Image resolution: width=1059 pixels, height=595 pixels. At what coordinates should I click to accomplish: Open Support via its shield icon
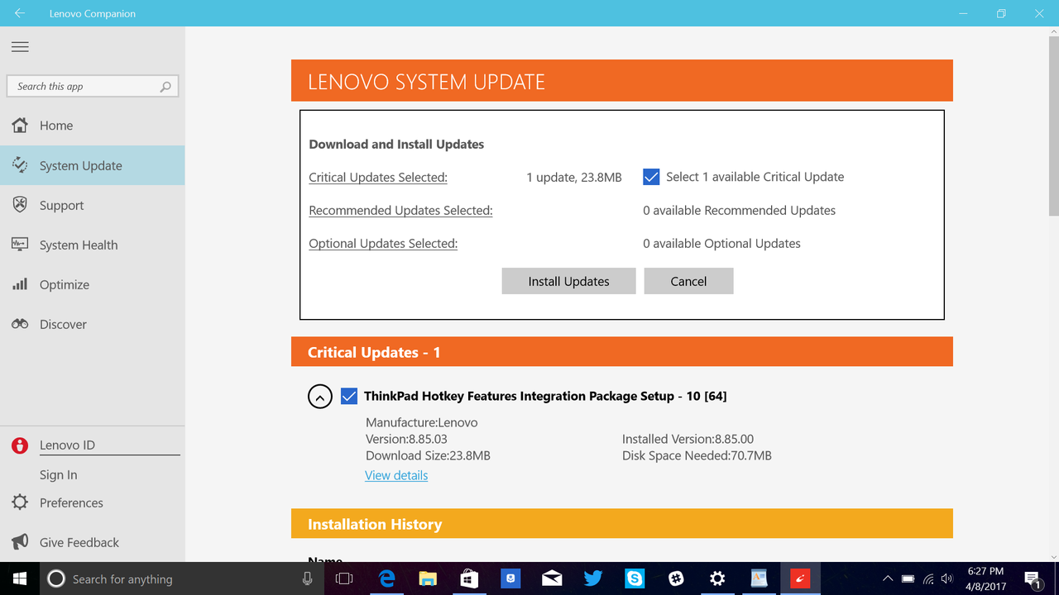tap(20, 205)
